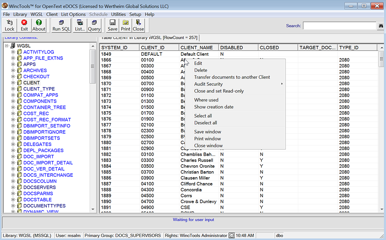
Task: Click the Close toolbar icon
Action: pyautogui.click(x=138, y=23)
